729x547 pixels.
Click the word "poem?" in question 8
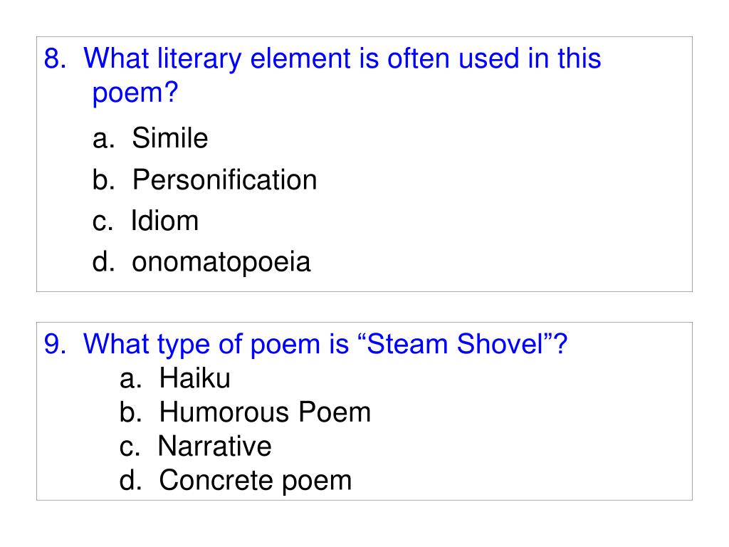135,93
